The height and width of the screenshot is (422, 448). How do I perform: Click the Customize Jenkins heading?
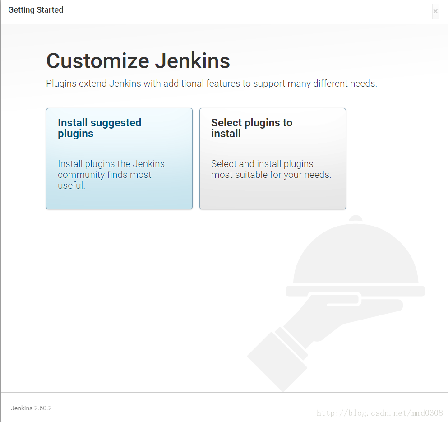(138, 61)
